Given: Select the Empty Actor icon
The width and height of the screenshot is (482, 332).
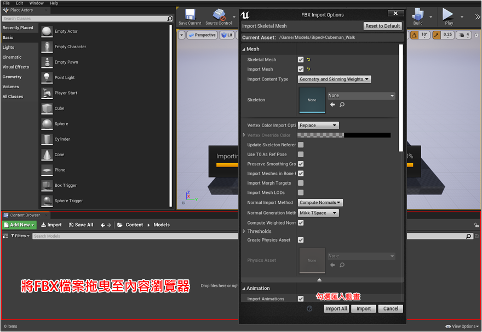Looking at the screenshot, I should [47, 31].
